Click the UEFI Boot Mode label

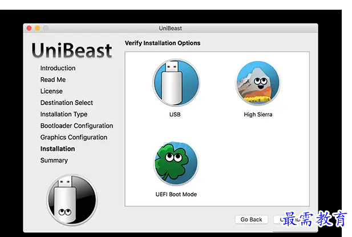[176, 194]
